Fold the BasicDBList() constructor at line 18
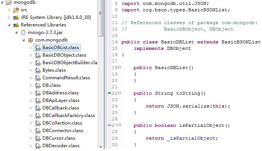Viewport: 262px width, 151px height. point(120,67)
